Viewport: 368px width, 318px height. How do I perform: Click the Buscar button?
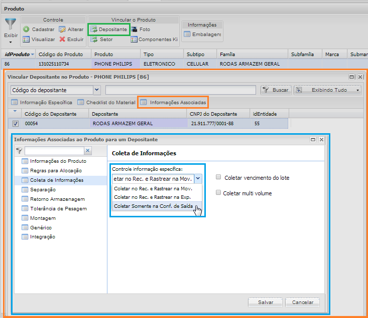click(276, 90)
